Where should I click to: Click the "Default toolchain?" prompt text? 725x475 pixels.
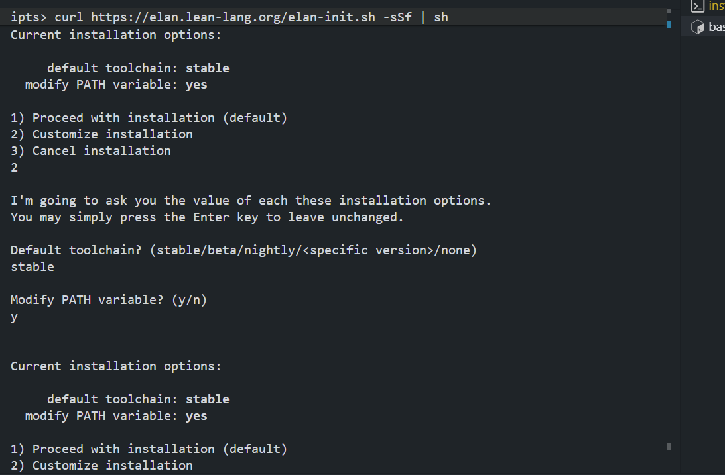tap(80, 250)
